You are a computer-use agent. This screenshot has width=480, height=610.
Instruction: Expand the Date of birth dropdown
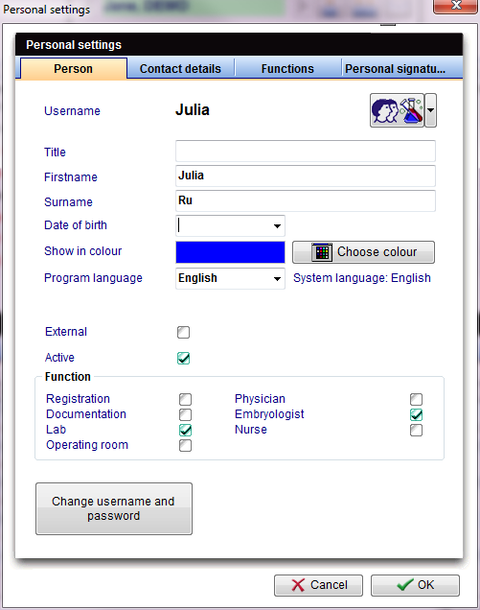[x=277, y=226]
